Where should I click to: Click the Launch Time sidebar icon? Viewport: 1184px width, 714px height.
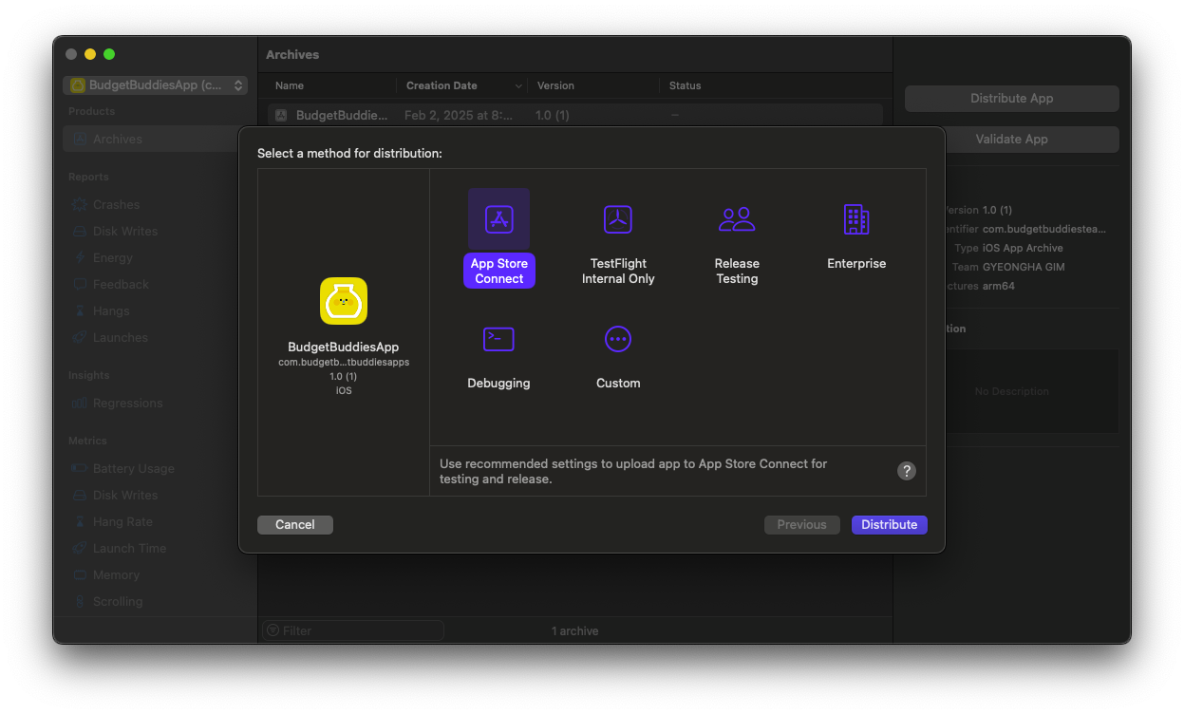pyautogui.click(x=80, y=549)
